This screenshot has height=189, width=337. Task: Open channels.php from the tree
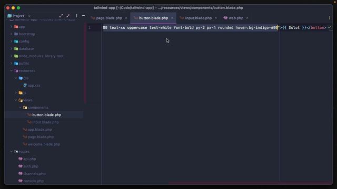point(34,174)
